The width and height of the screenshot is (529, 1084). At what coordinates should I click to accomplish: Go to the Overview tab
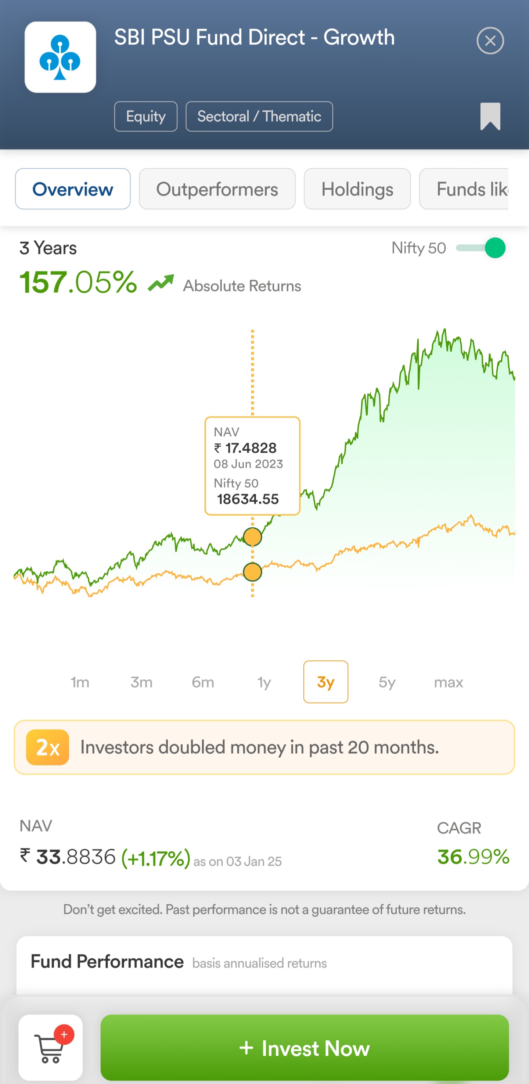point(73,189)
